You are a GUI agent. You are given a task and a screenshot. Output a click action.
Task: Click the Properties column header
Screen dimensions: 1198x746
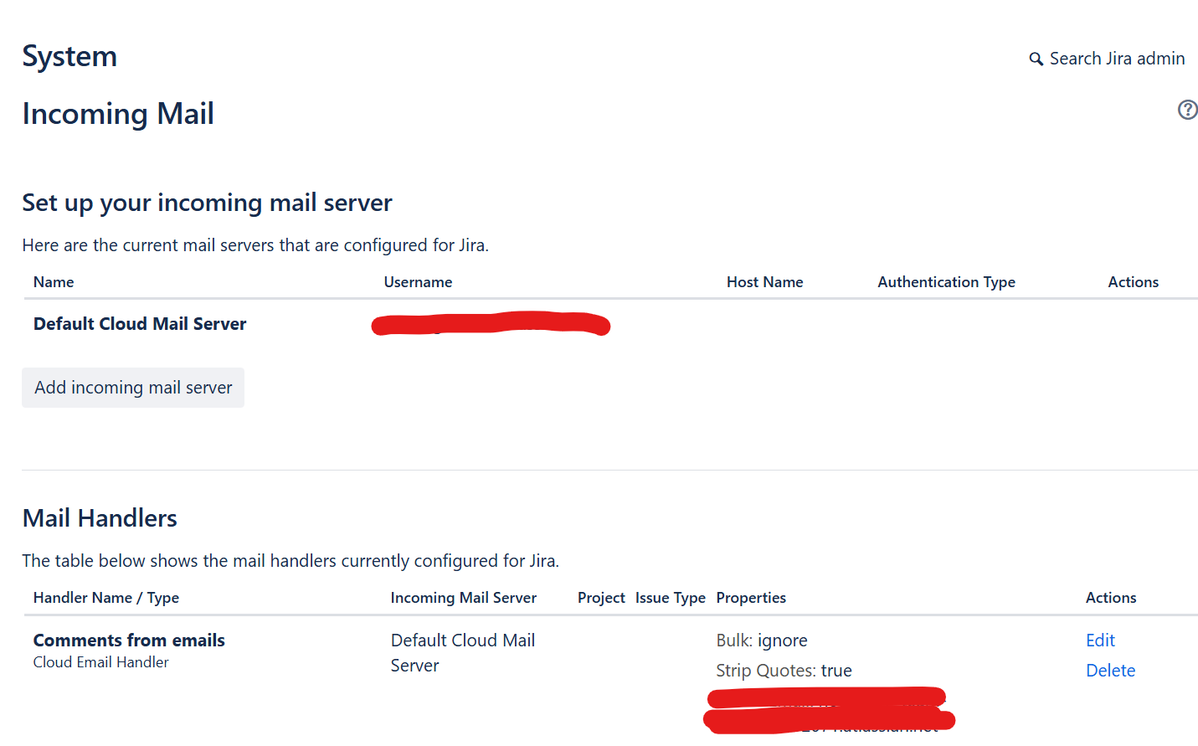click(751, 598)
